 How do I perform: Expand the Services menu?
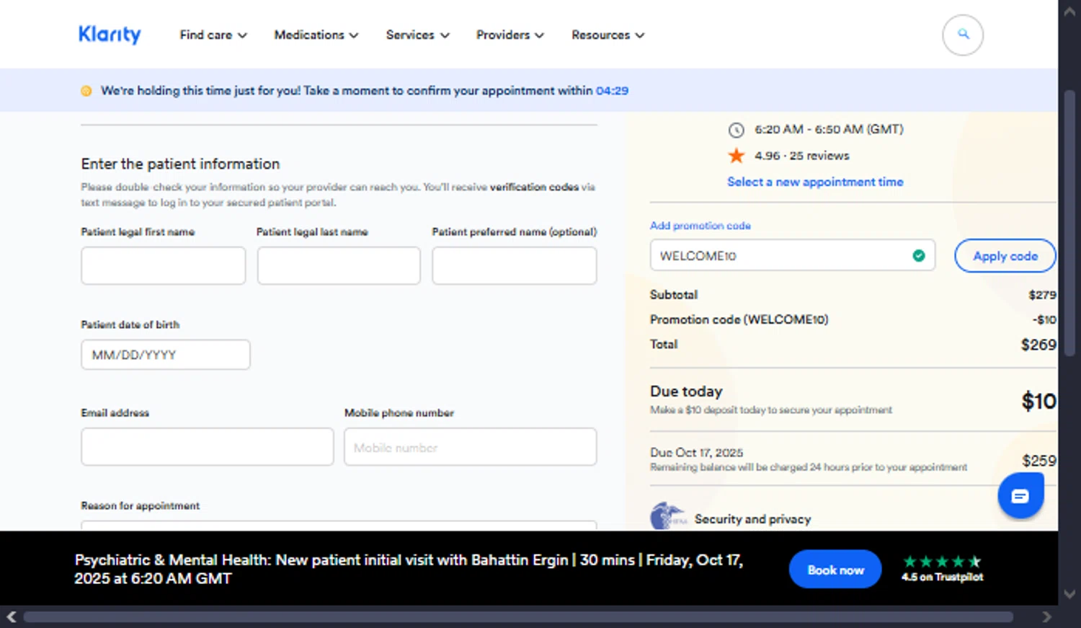pyautogui.click(x=417, y=35)
